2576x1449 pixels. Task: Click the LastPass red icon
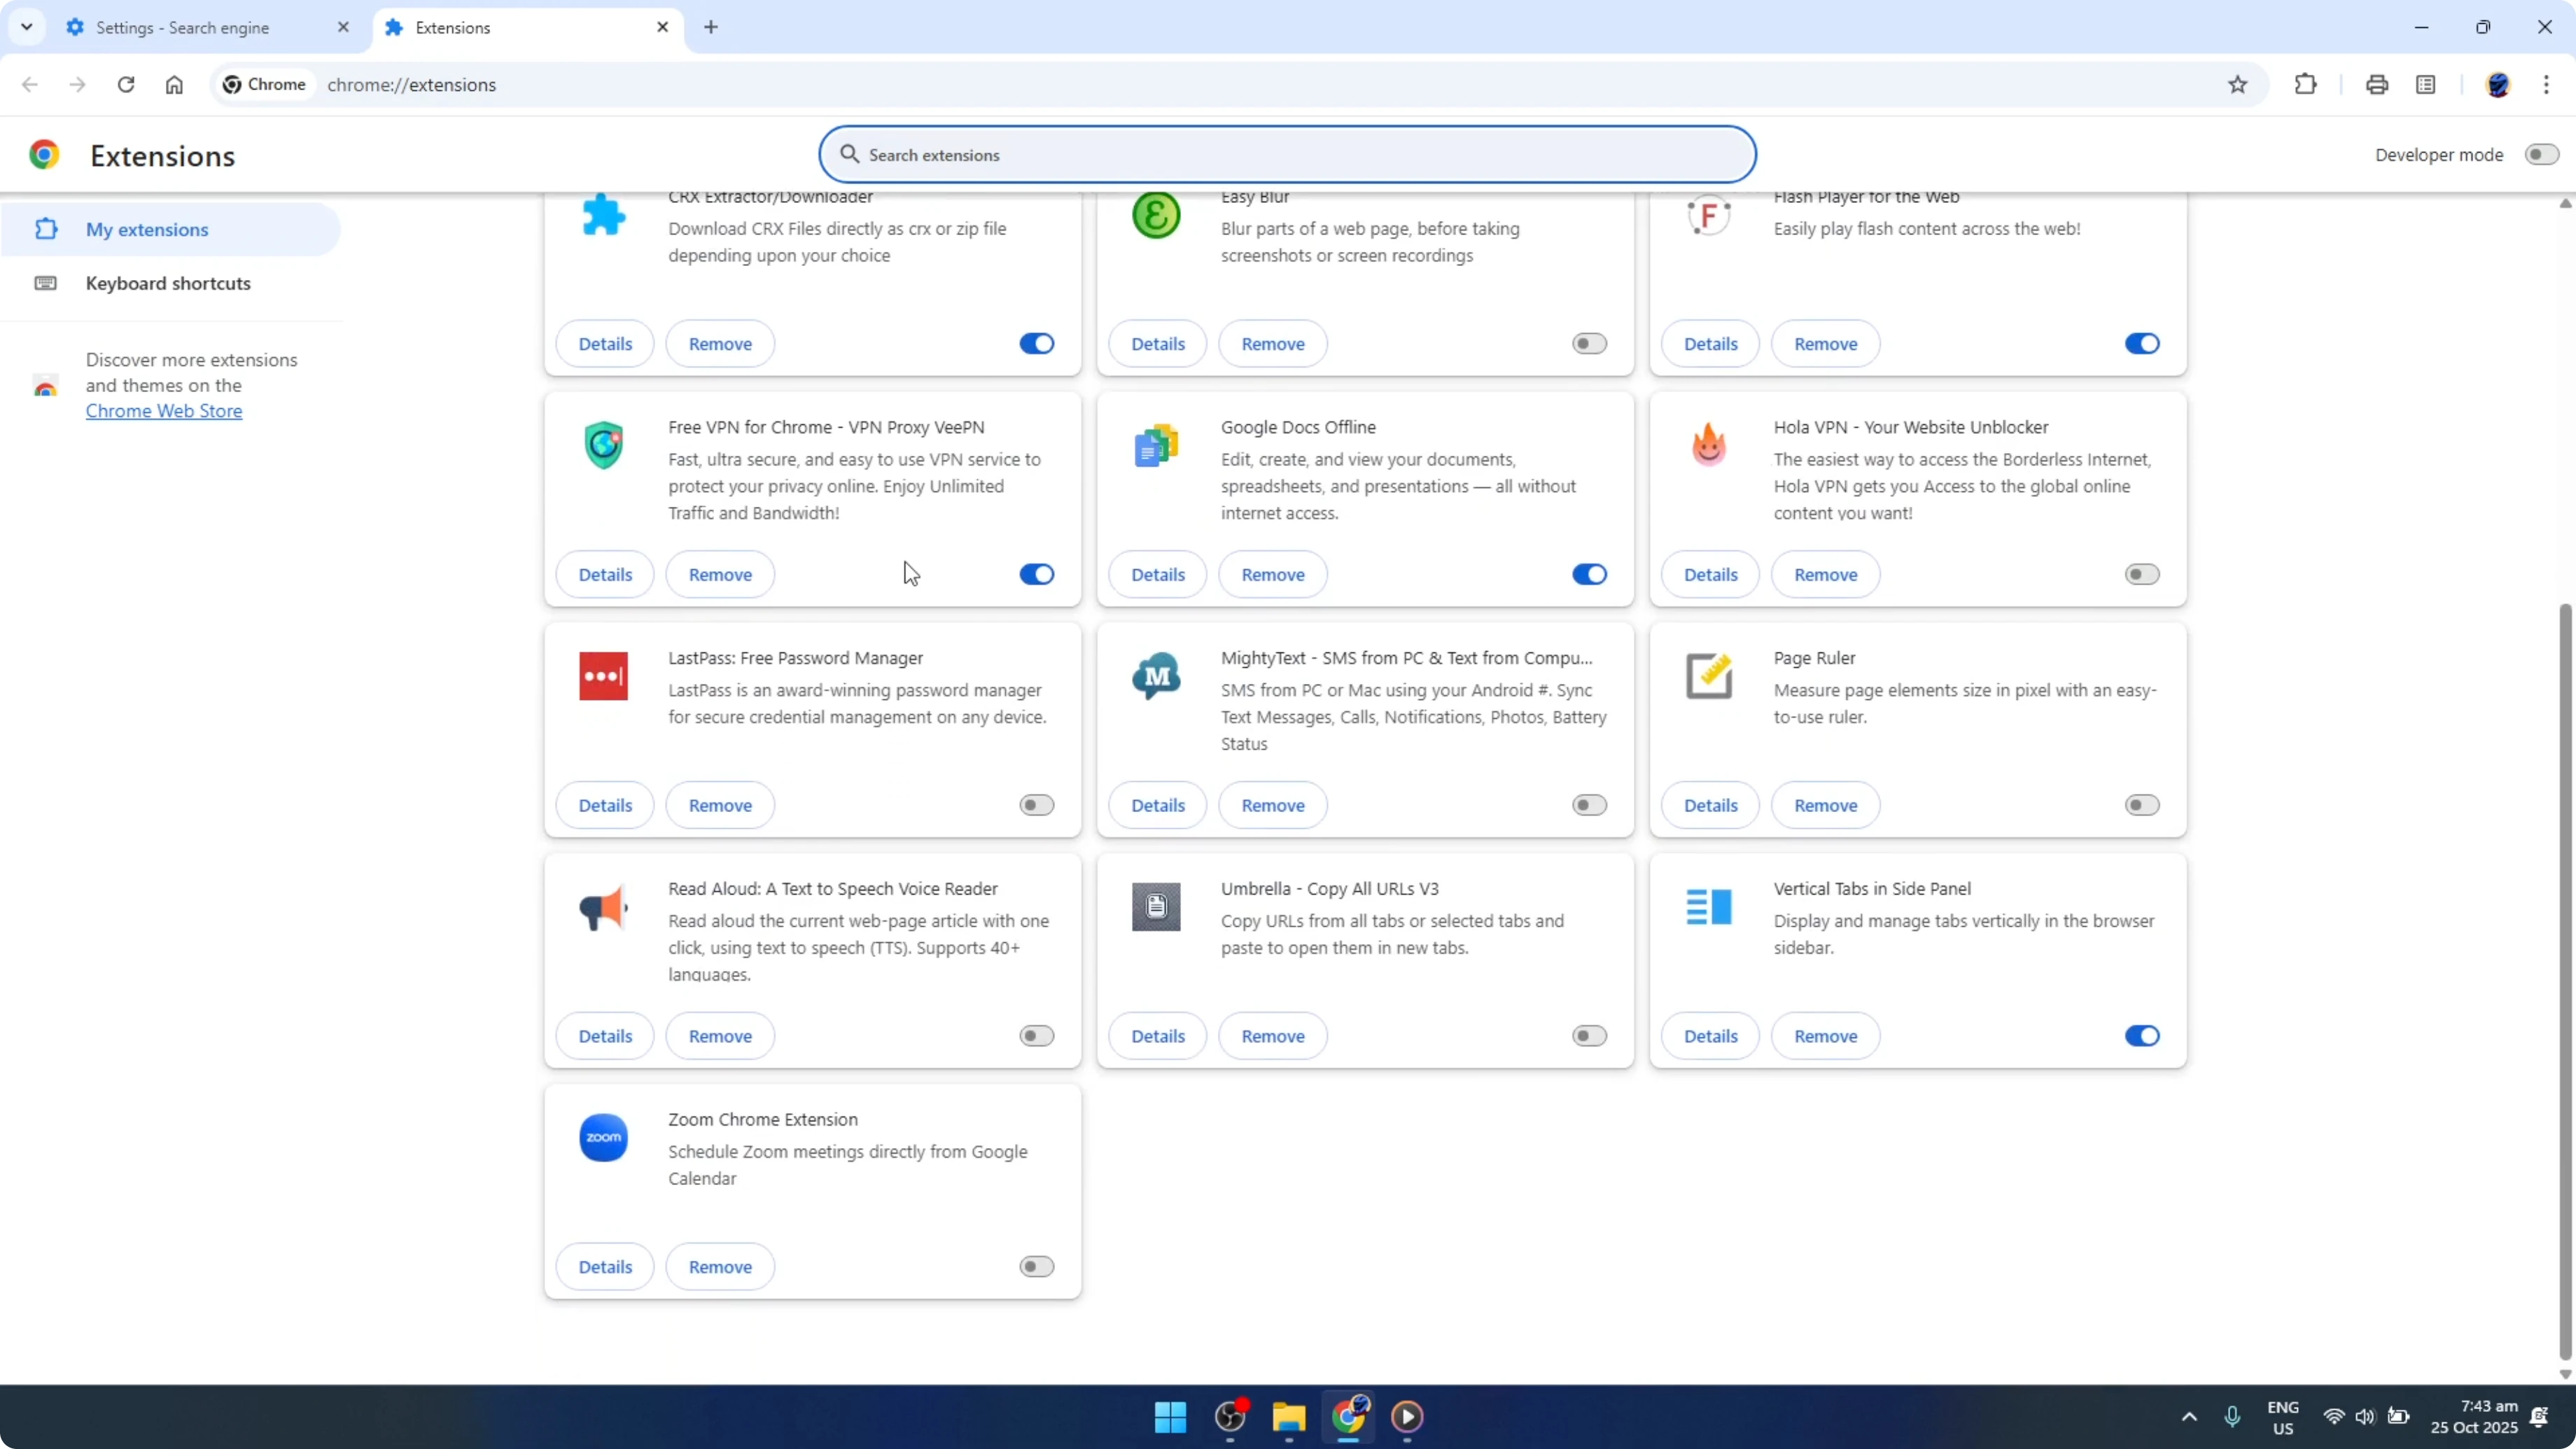click(x=604, y=677)
